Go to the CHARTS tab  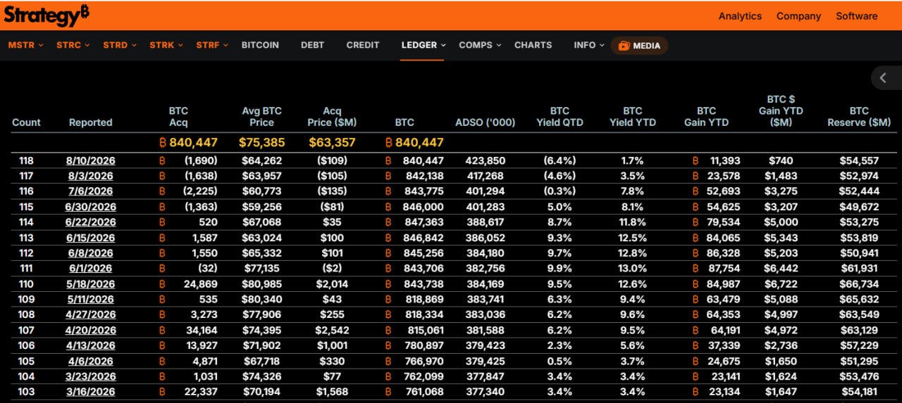click(533, 45)
